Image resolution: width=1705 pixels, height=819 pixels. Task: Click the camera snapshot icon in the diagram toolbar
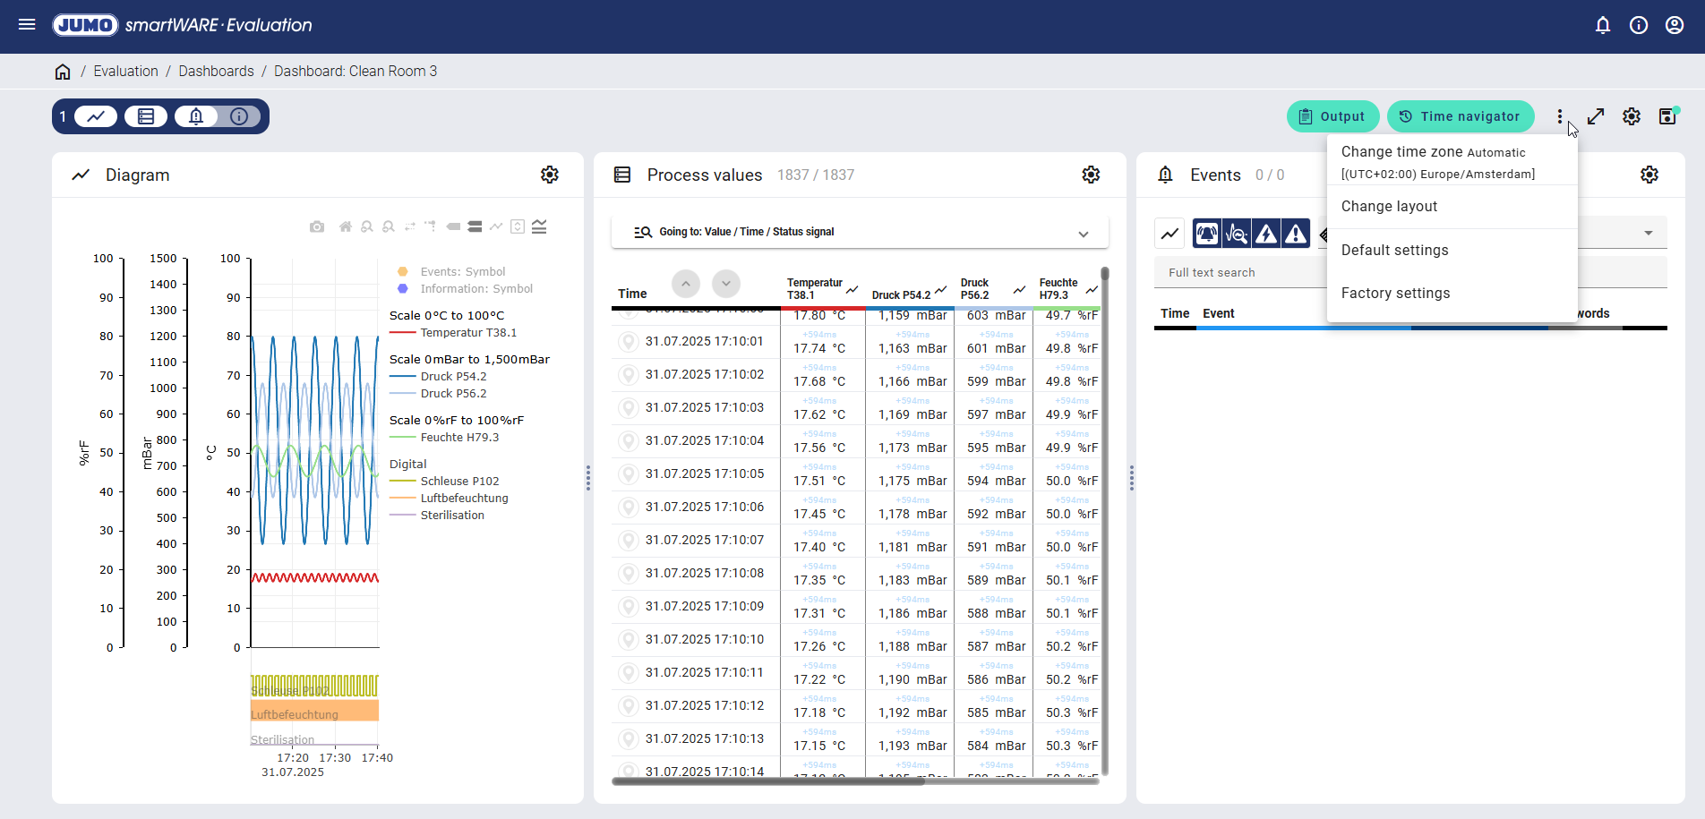point(317,227)
